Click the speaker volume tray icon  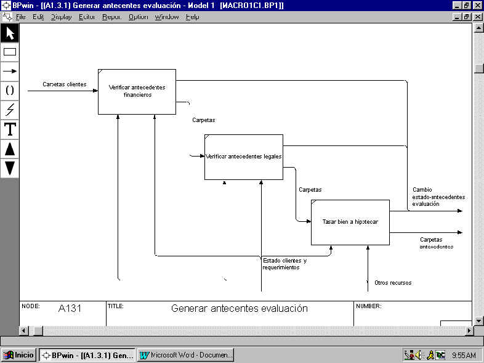click(x=418, y=355)
